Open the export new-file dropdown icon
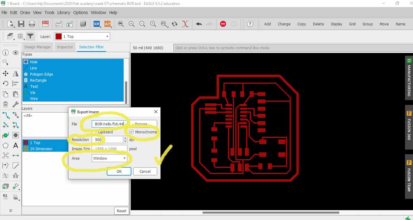 tap(11, 24)
